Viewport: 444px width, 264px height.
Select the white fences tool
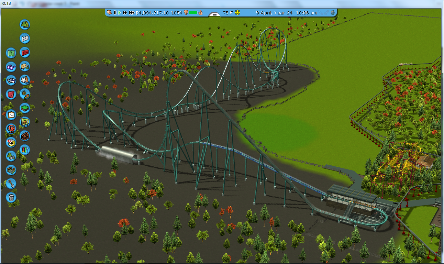pos(25,38)
